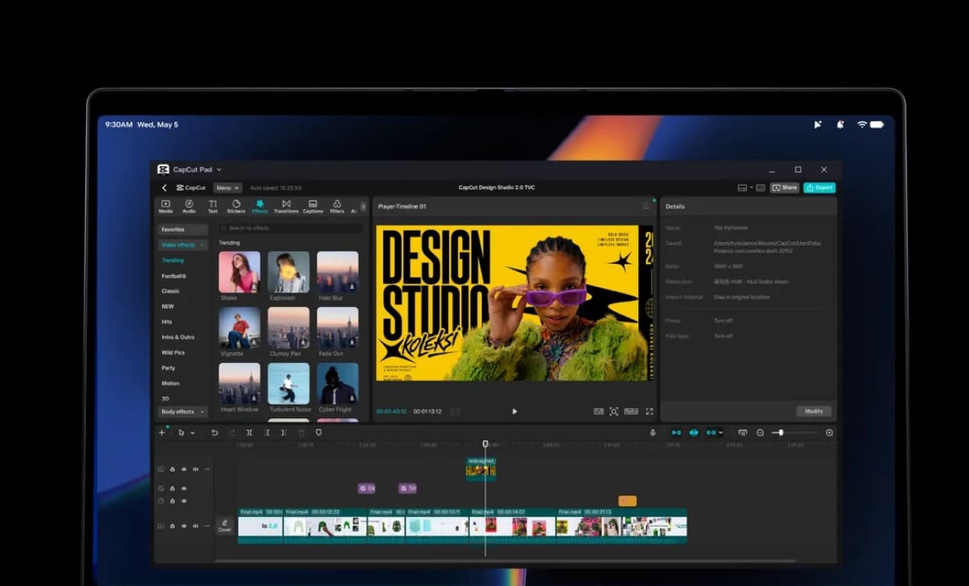Toggle the preview axis icon
Image resolution: width=969 pixels, height=586 pixels.
point(743,432)
